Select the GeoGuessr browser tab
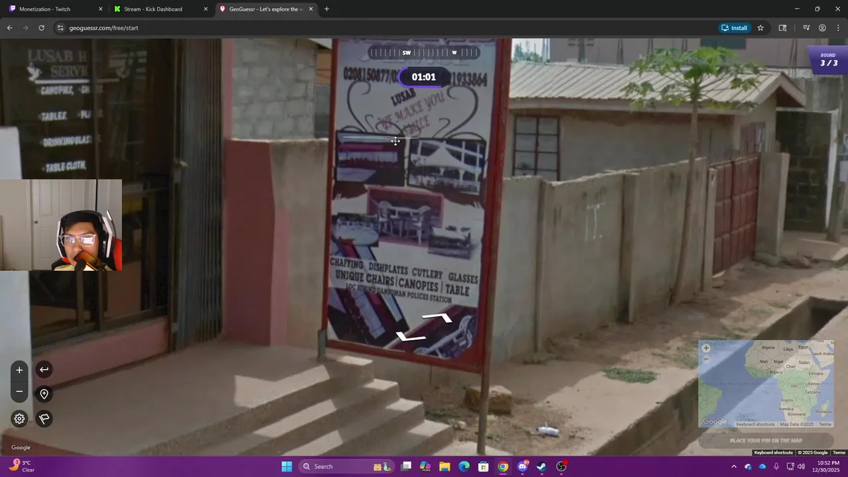Screen dimensions: 848x477 (266, 9)
